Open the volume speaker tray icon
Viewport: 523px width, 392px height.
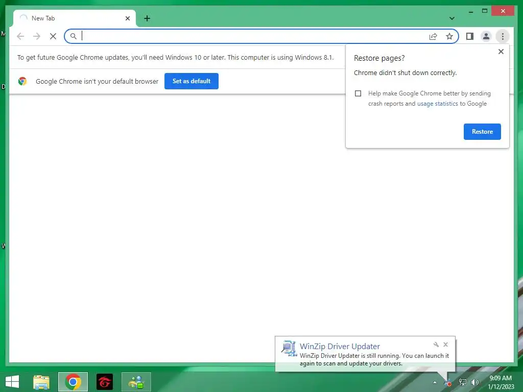(474, 382)
